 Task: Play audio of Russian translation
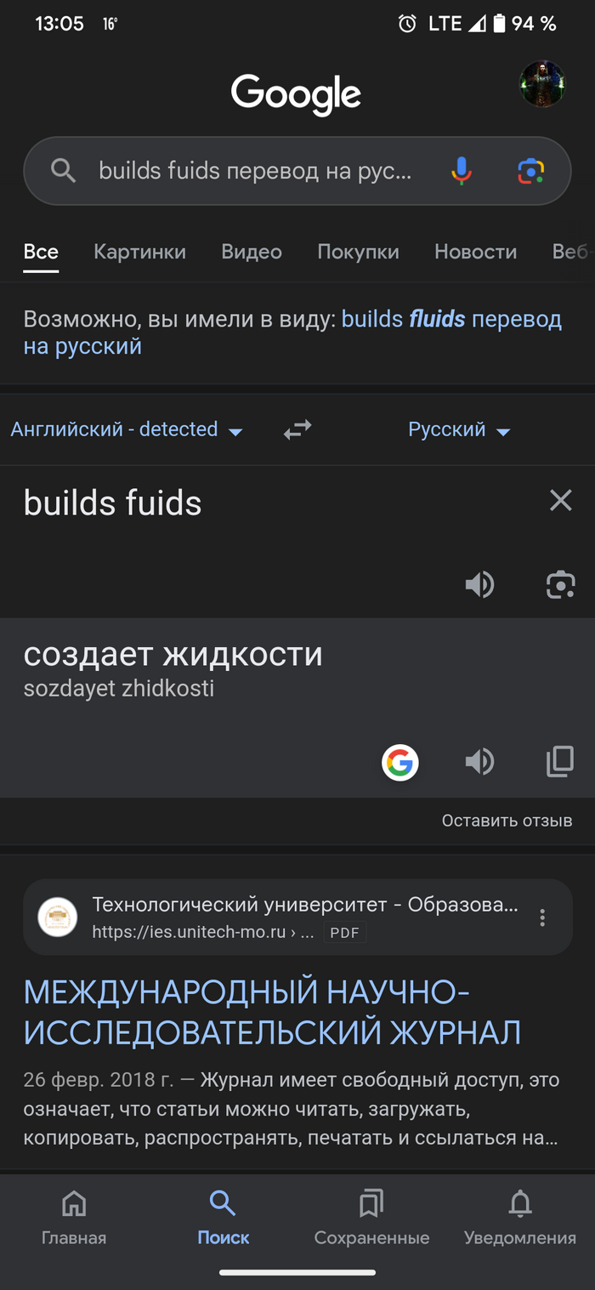(479, 762)
